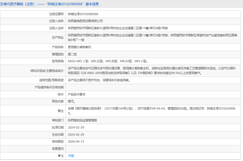243x161 pixels.
Task: Click the 暂无。 other content value
Action: pyautogui.click(x=72, y=101)
